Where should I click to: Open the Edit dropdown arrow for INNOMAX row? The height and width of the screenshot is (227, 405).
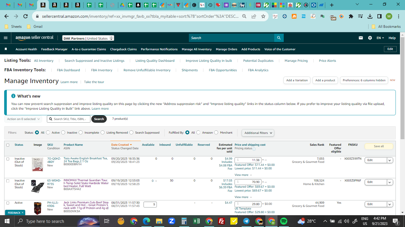390,182
